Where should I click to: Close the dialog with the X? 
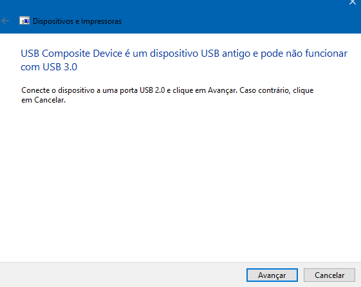353,3
